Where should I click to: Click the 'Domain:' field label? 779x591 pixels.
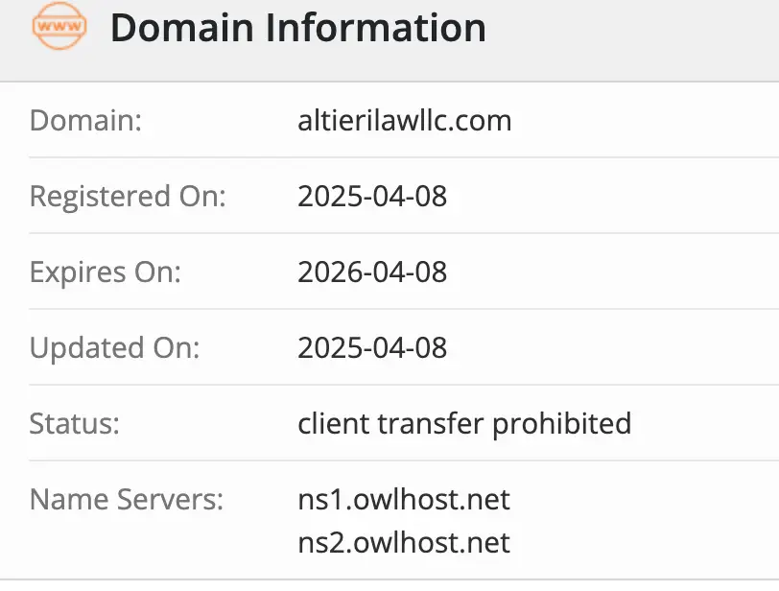click(86, 121)
